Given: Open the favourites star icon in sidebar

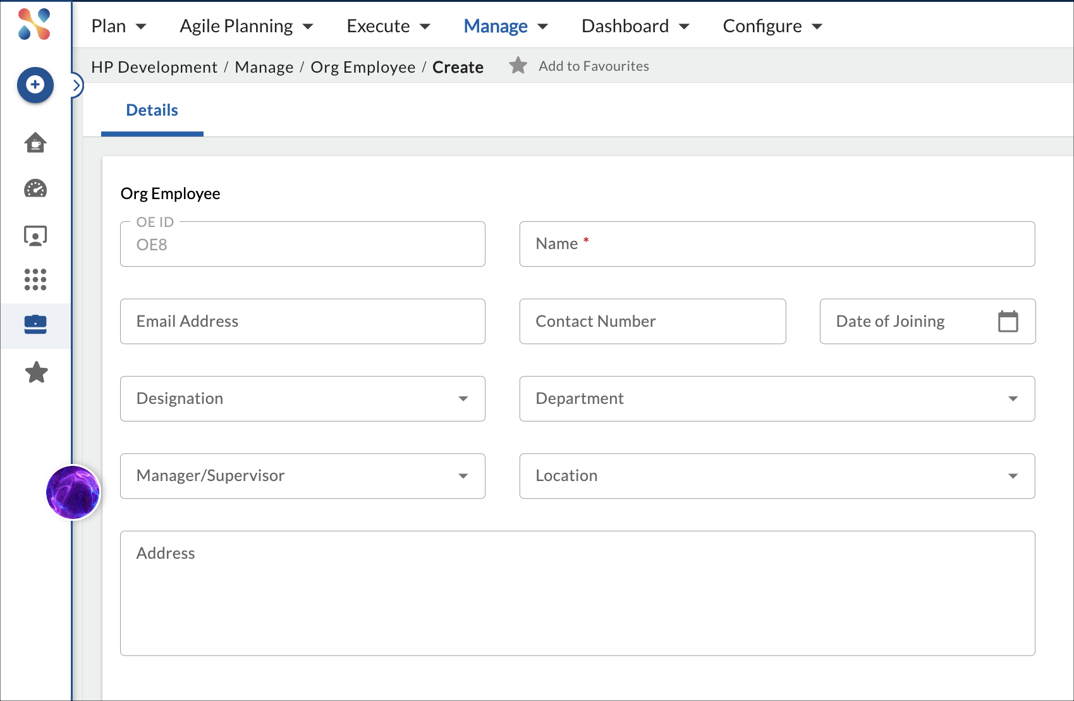Looking at the screenshot, I should tap(37, 372).
